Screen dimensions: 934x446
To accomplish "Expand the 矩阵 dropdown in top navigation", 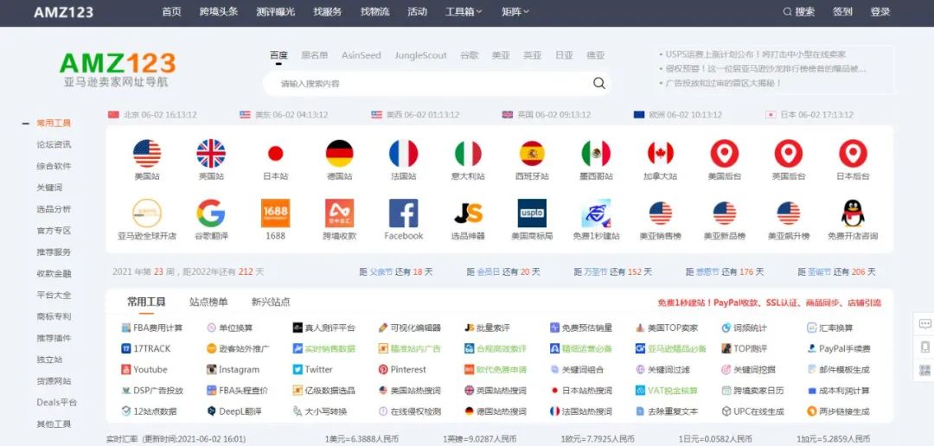I will [x=515, y=11].
